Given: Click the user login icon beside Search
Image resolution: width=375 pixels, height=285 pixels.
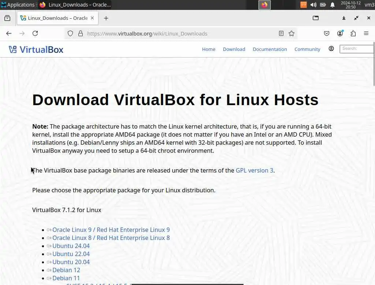Looking at the screenshot, I should pyautogui.click(x=331, y=49).
